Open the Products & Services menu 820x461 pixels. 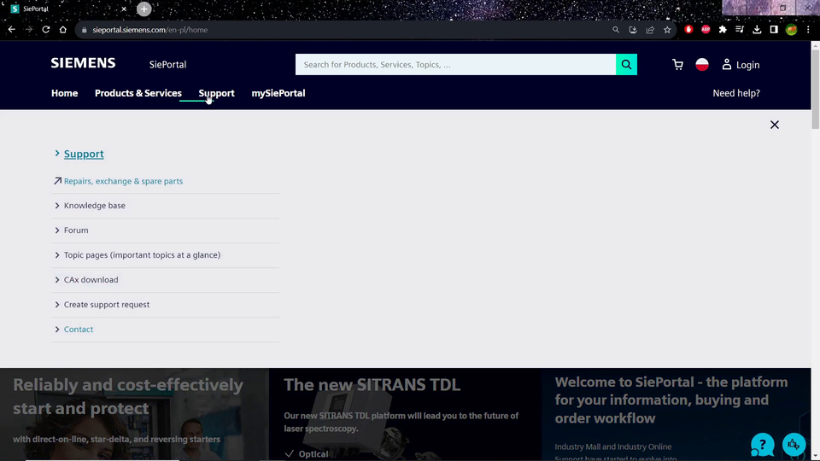pos(138,93)
